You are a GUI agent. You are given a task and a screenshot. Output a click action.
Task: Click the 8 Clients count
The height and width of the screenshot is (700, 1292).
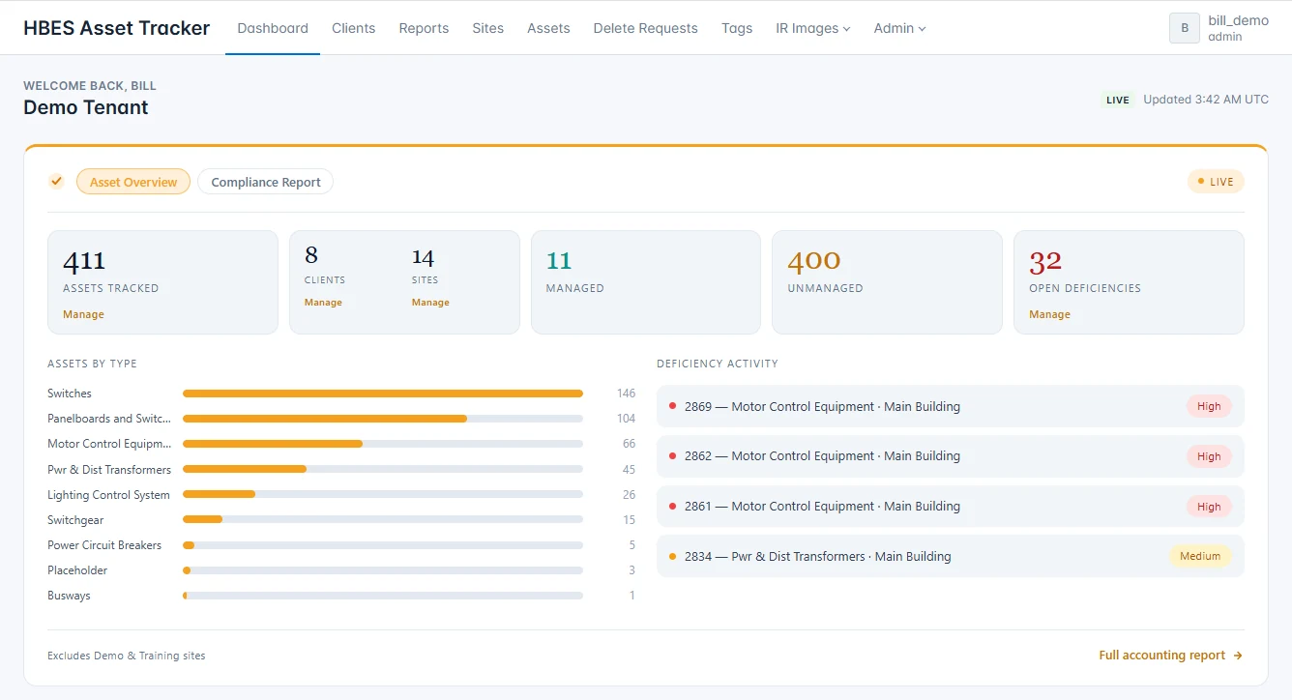(311, 255)
